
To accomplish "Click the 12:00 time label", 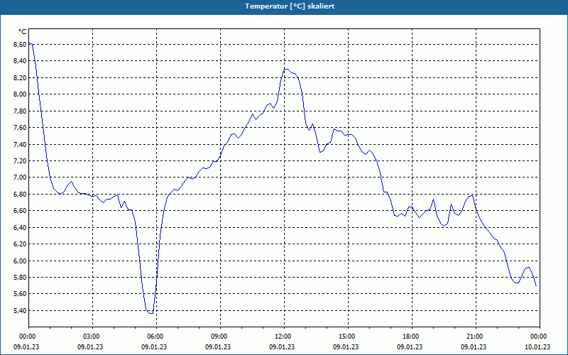I will click(x=284, y=337).
